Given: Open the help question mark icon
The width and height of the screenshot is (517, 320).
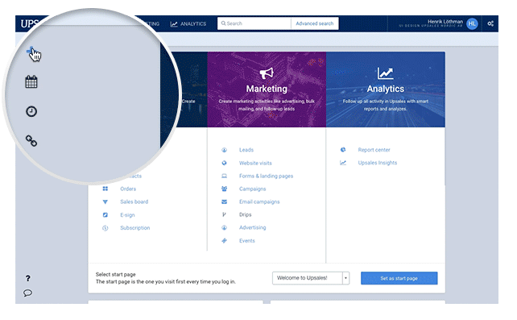Looking at the screenshot, I should 28,278.
